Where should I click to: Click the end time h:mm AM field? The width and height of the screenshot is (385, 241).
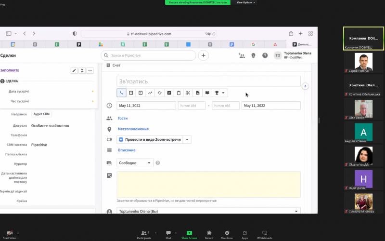click(x=225, y=106)
